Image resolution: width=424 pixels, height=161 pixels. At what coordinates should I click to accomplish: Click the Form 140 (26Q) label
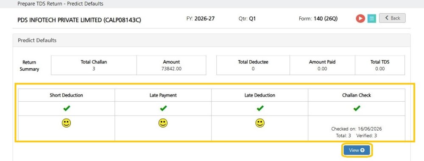[x=318, y=19]
